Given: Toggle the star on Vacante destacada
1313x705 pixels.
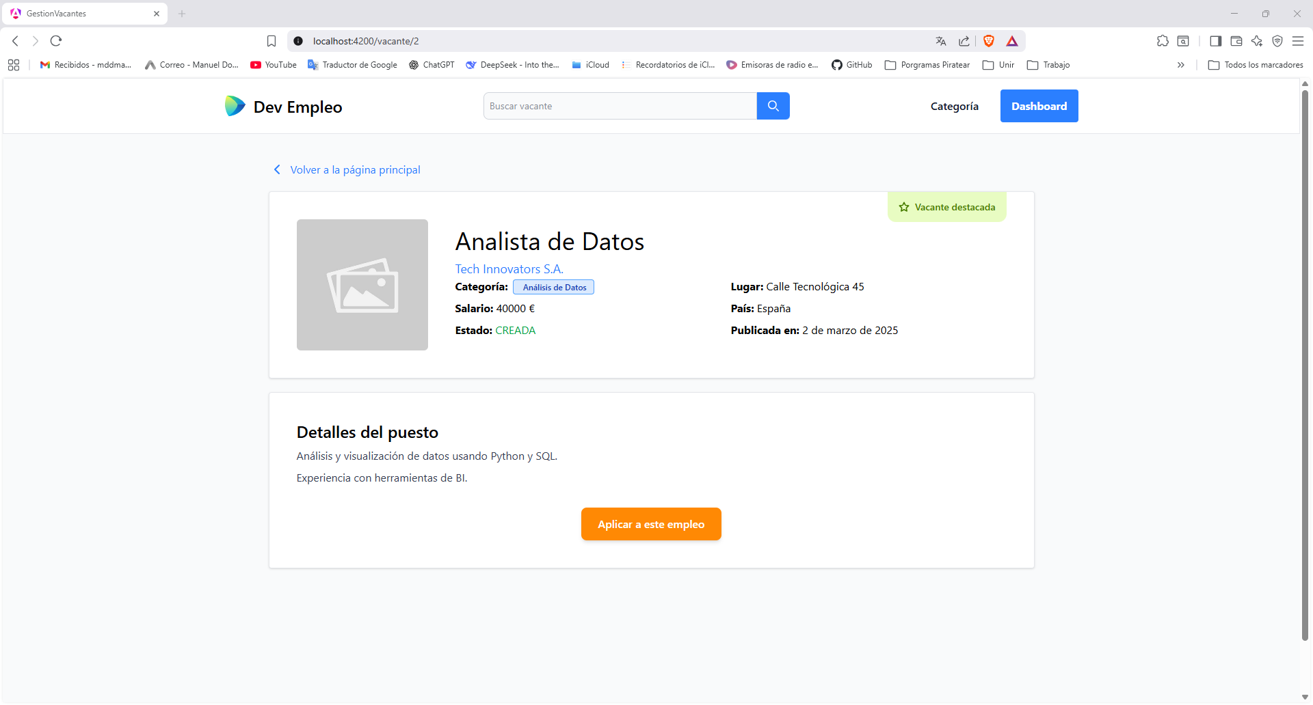Looking at the screenshot, I should click(903, 207).
